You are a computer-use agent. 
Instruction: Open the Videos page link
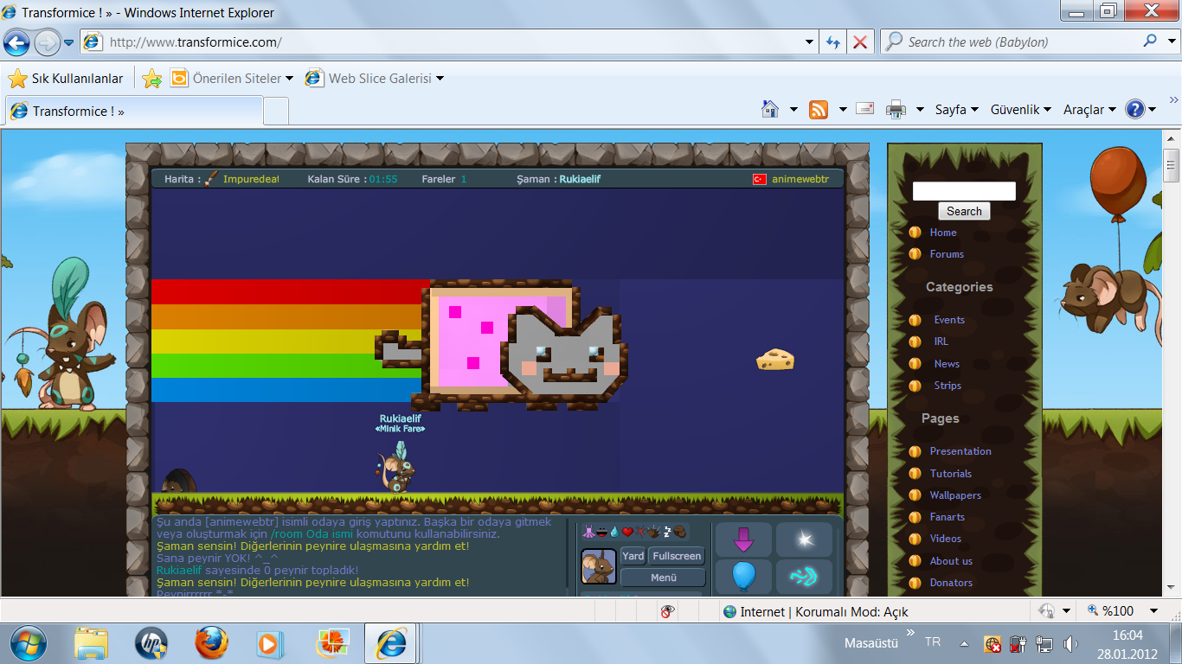[946, 539]
